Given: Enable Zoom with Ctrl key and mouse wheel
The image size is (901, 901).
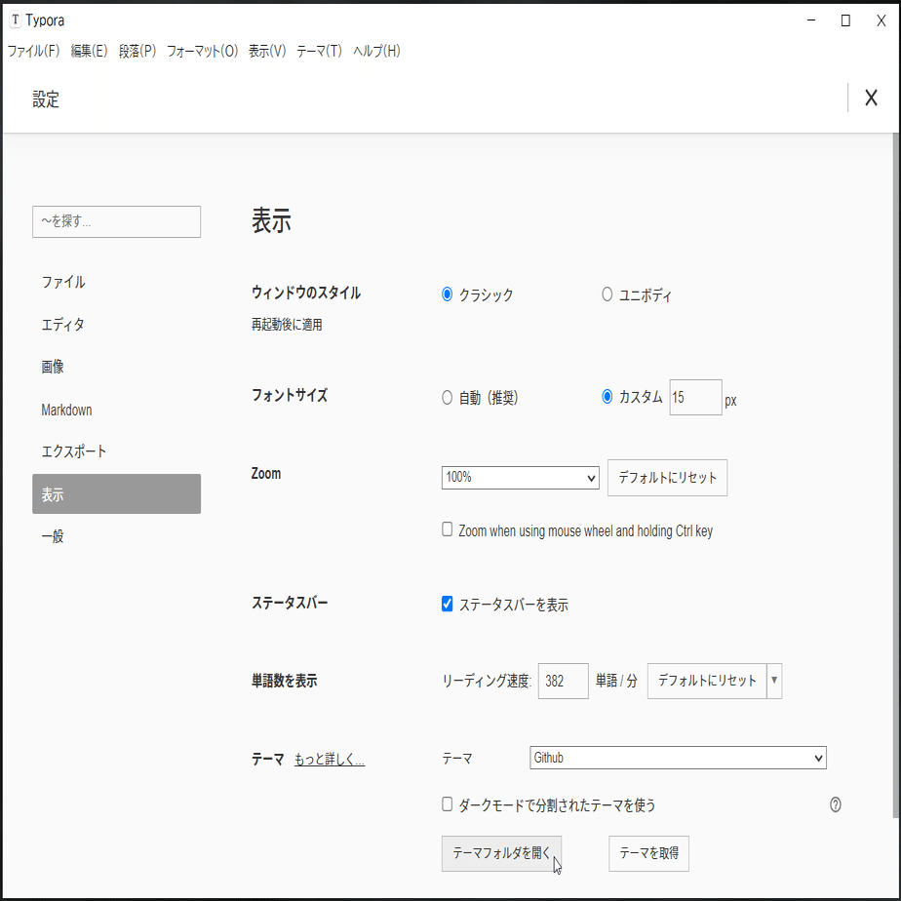Looking at the screenshot, I should click(x=447, y=529).
